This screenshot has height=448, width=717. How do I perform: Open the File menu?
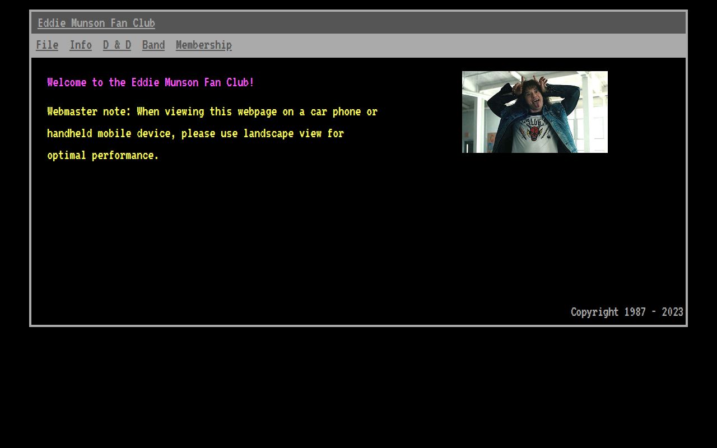coord(47,45)
